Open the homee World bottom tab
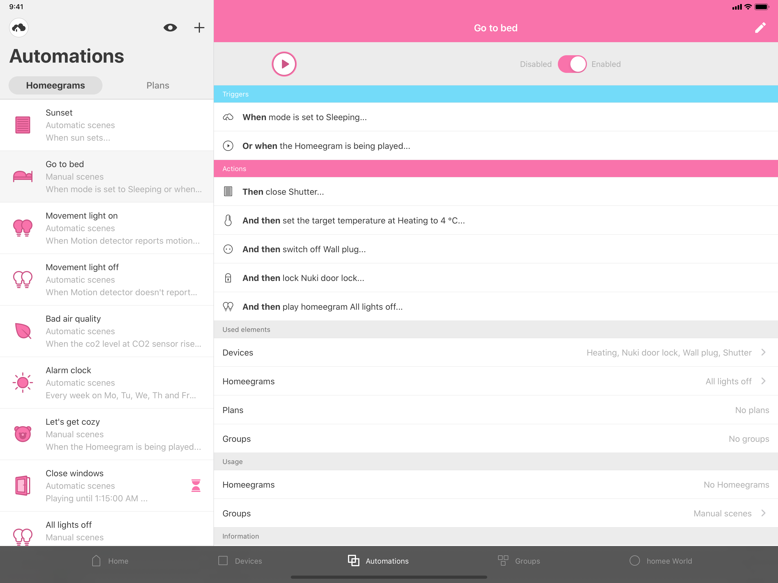This screenshot has width=778, height=583. [660, 561]
